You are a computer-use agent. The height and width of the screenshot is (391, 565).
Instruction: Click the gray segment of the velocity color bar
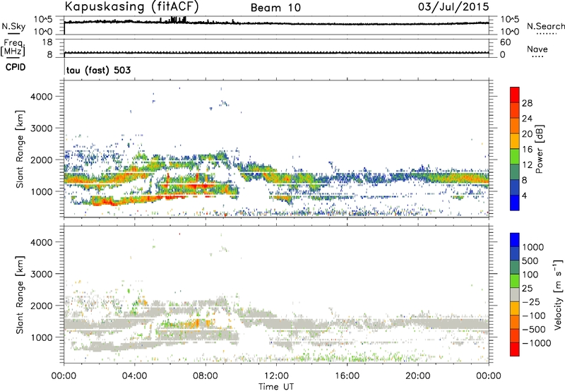tap(515, 294)
